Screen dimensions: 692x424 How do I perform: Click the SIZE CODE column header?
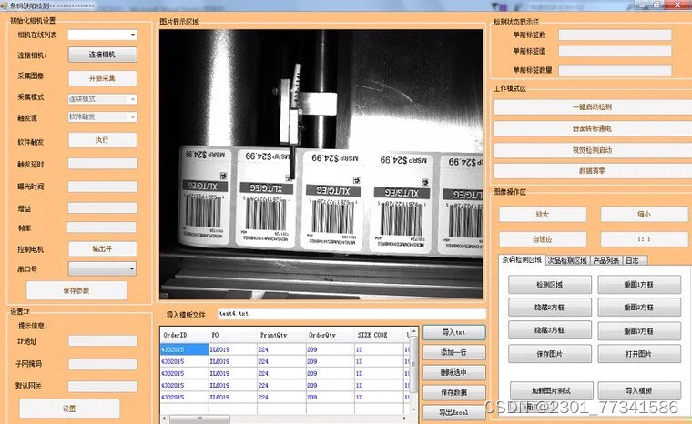click(x=379, y=336)
